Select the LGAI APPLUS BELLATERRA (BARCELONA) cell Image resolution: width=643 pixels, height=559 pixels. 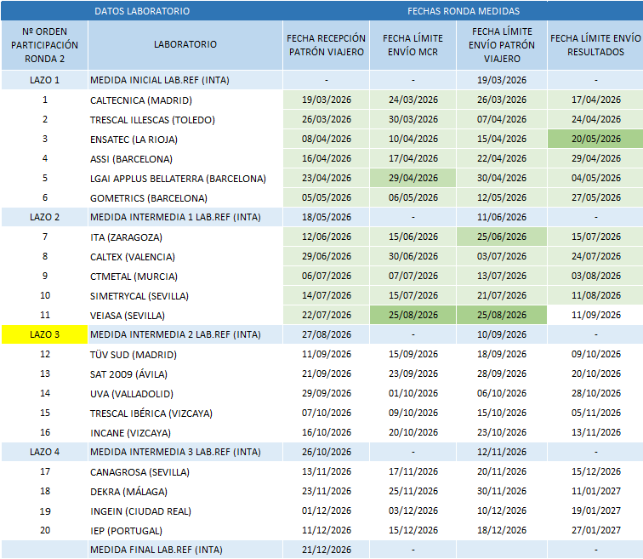185,179
